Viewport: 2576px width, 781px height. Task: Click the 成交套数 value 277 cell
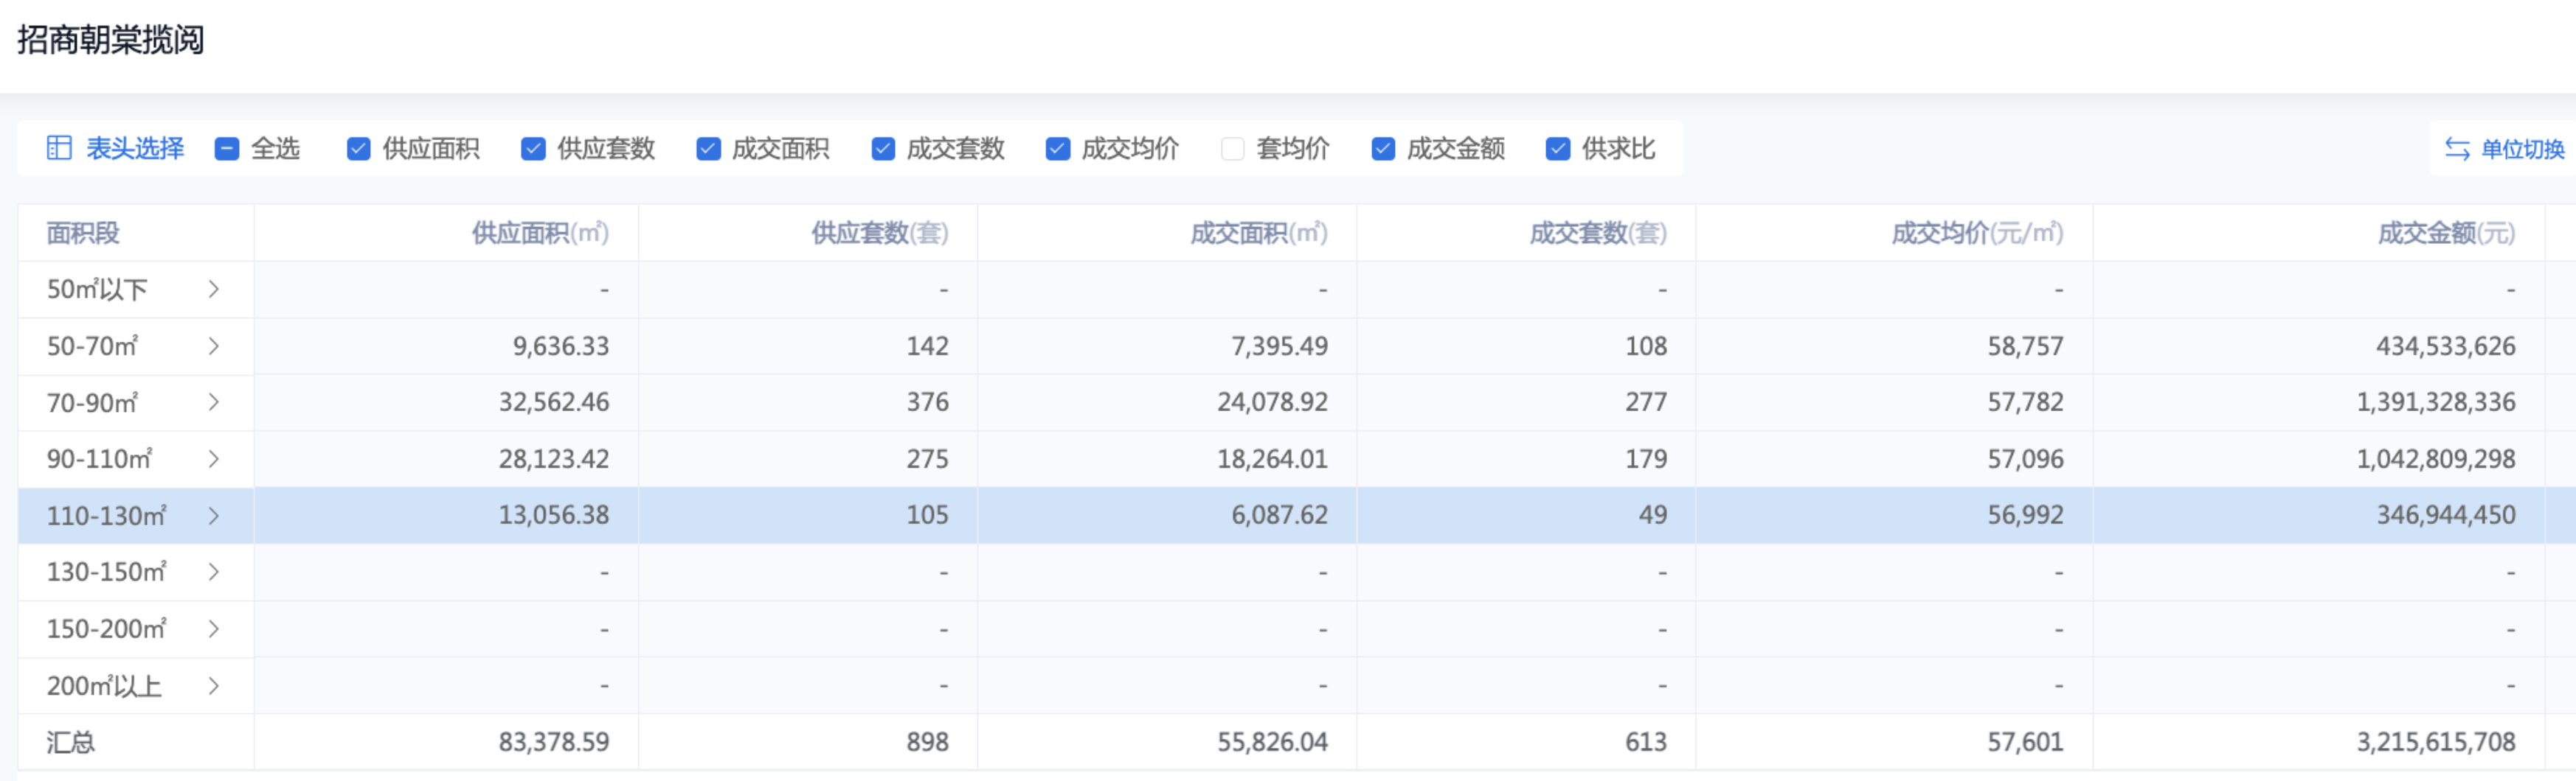pyautogui.click(x=1645, y=402)
